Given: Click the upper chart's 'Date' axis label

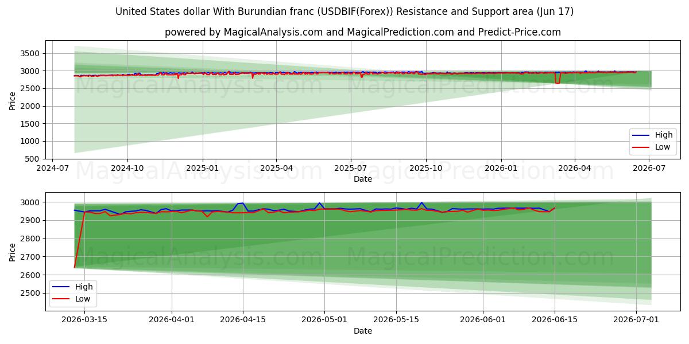Looking at the screenshot, I should [x=363, y=179].
